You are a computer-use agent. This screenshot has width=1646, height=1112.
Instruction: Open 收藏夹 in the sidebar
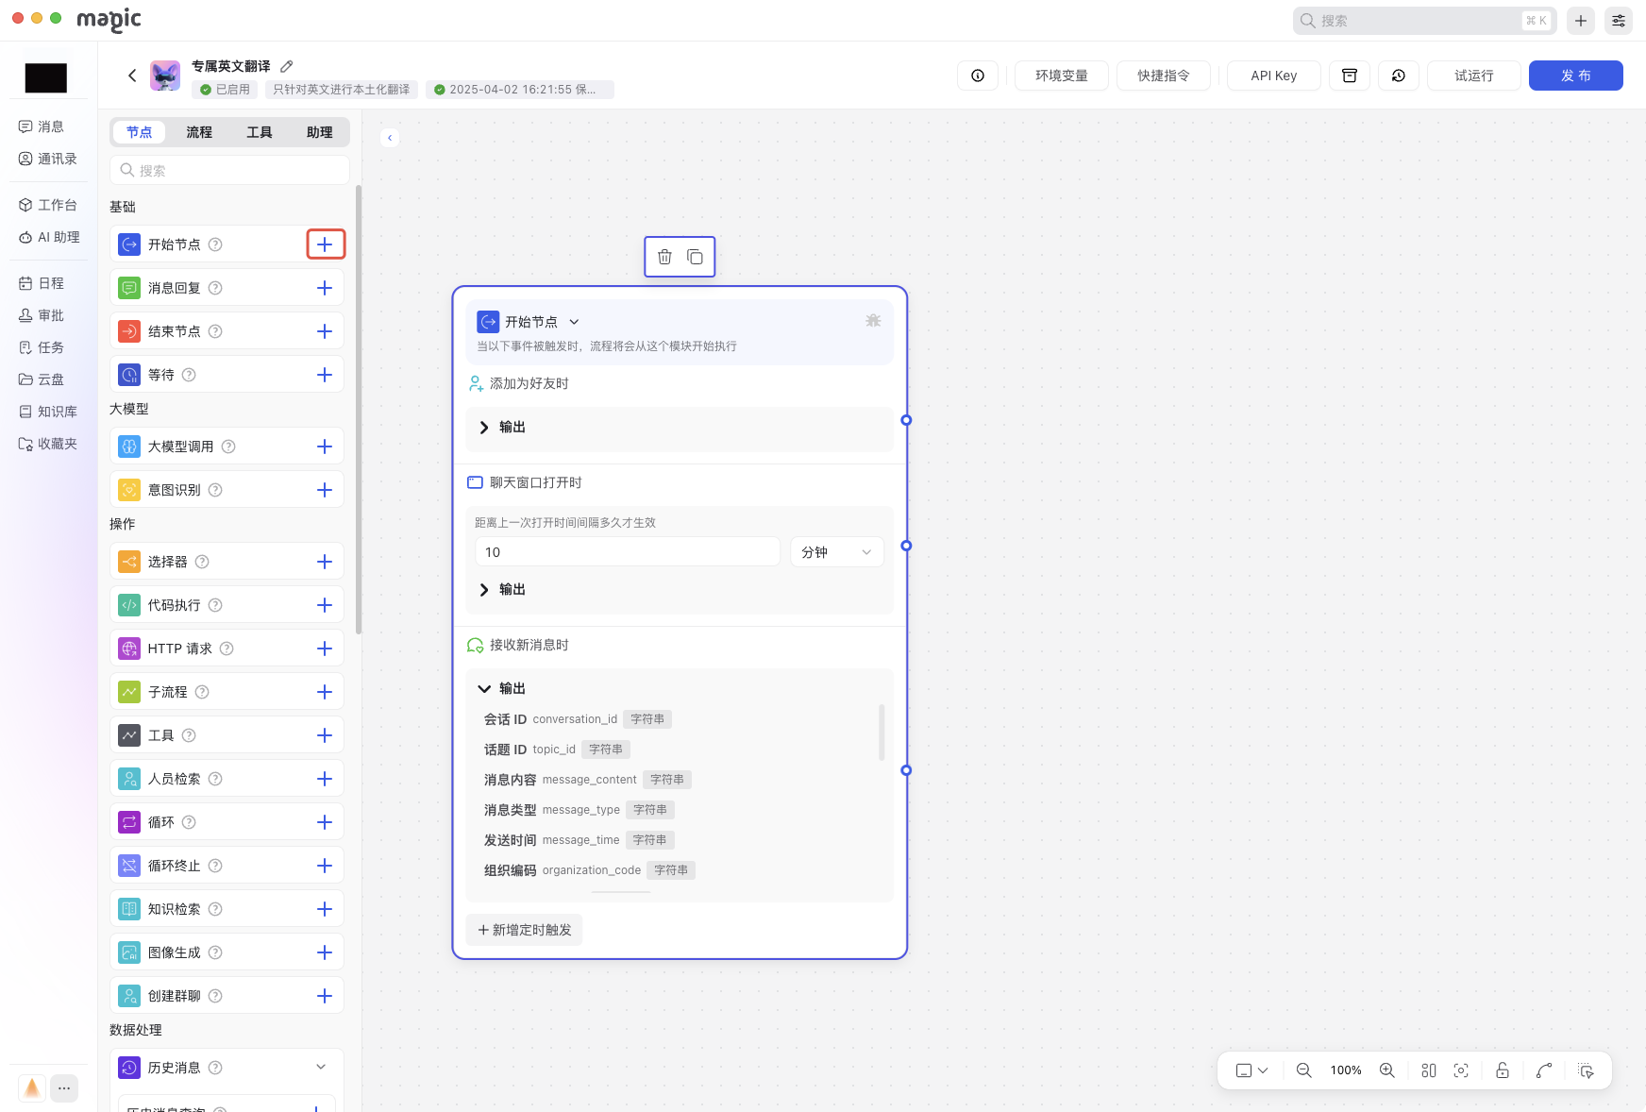point(49,444)
